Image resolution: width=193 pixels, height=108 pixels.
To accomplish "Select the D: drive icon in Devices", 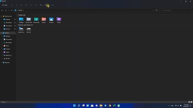I will pos(29,30).
